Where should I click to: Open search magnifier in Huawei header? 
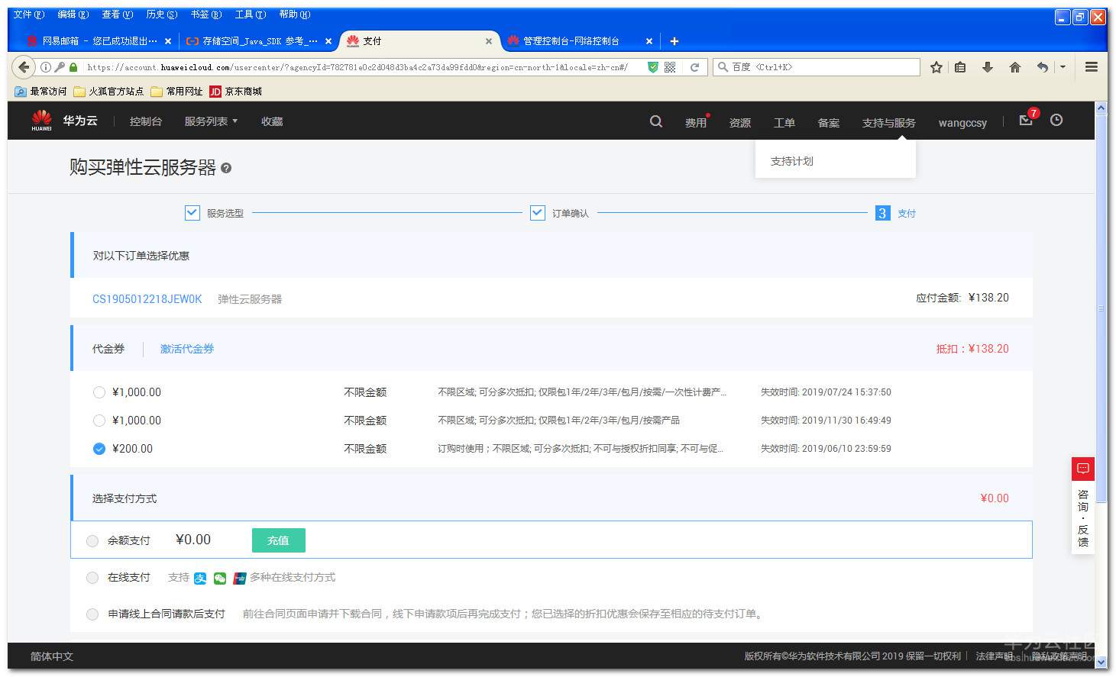655,121
